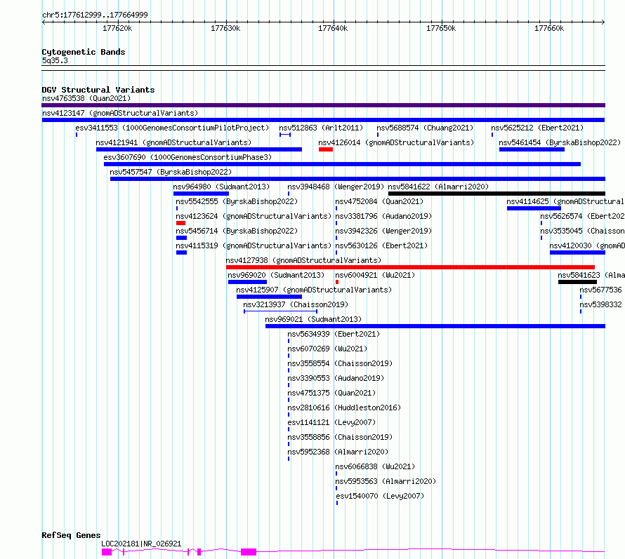Click the red bar under nsv4123624
The width and height of the screenshot is (625, 559).
(180, 223)
